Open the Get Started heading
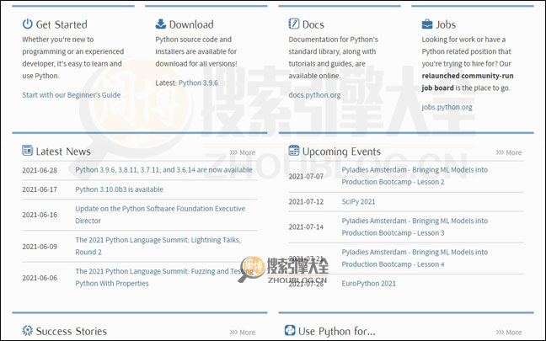The height and width of the screenshot is (341, 546). click(x=62, y=24)
